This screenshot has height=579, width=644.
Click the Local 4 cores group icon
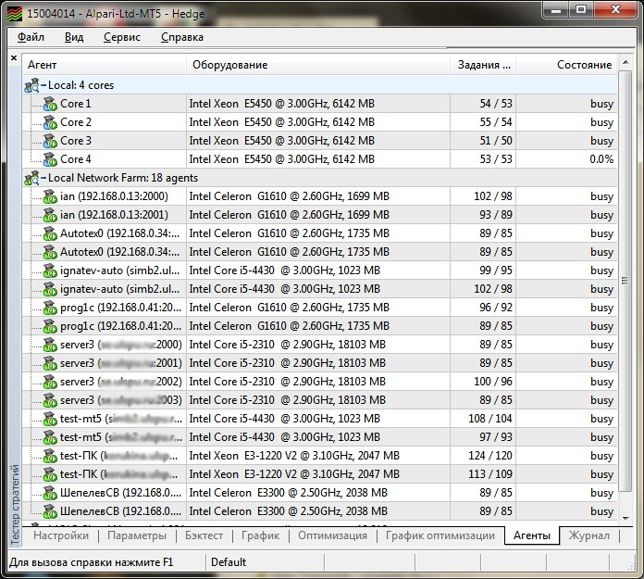(x=31, y=85)
